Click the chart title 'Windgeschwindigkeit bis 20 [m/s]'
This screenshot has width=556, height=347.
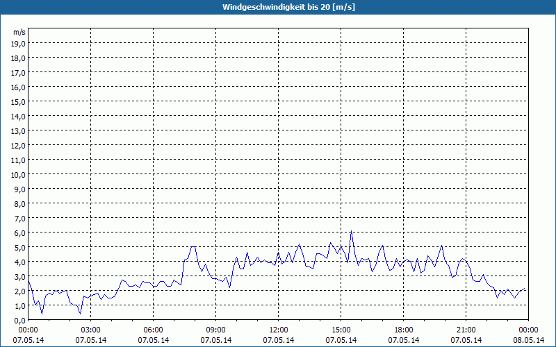(288, 7)
